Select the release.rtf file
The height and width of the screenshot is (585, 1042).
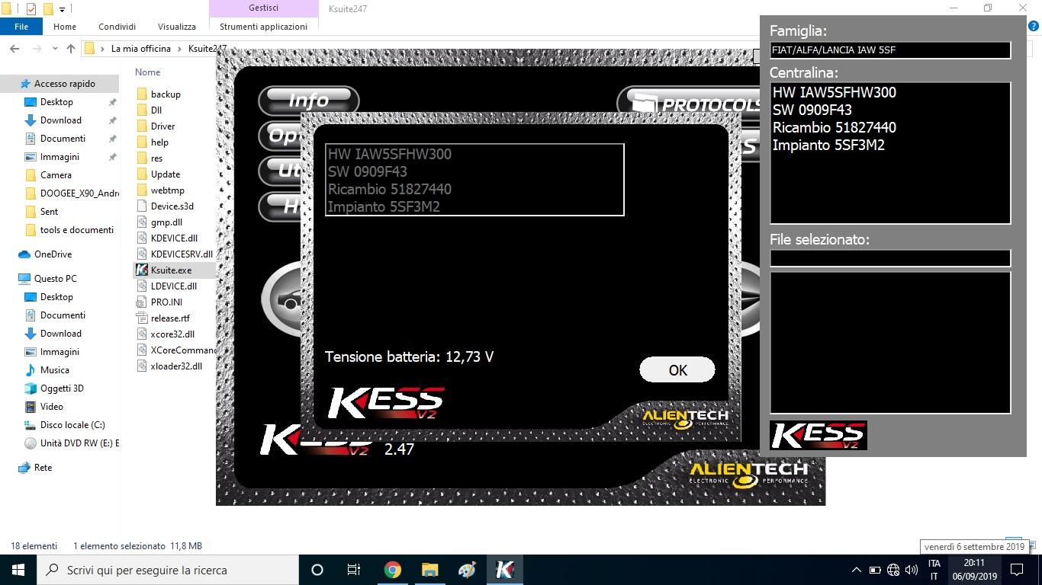[x=170, y=318]
